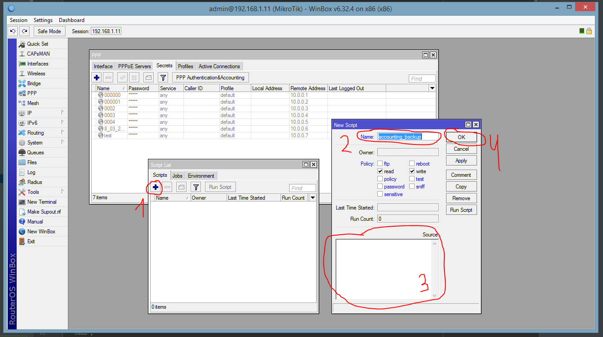Uncheck the write policy checkbox
The image size is (603, 337).
coord(412,171)
